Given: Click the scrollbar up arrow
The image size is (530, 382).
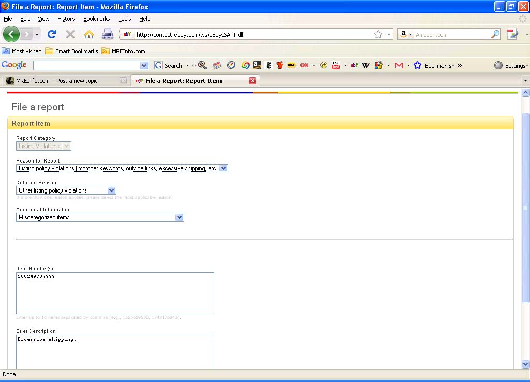Looking at the screenshot, I should (x=526, y=92).
